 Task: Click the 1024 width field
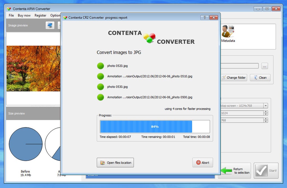pos(242,113)
